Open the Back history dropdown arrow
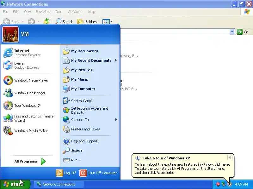This screenshot has height=189, width=253. 22,21
